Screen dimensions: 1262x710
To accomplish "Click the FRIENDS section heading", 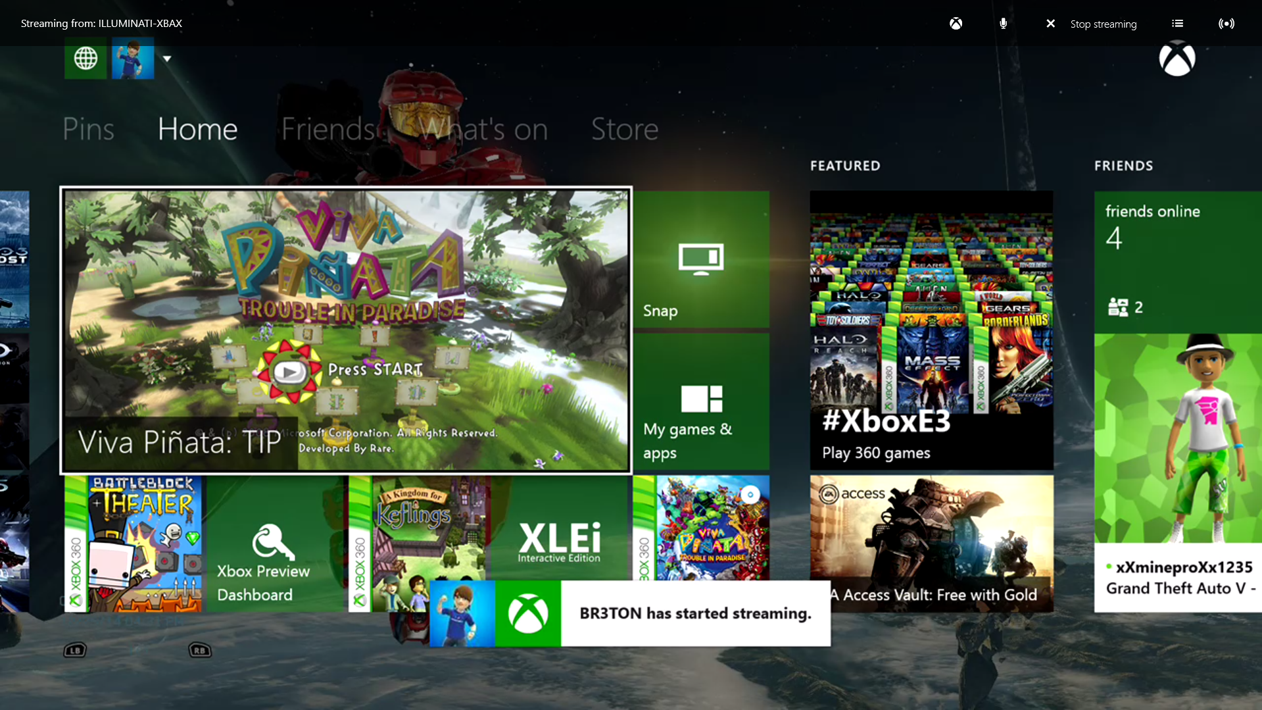I will (x=1123, y=166).
